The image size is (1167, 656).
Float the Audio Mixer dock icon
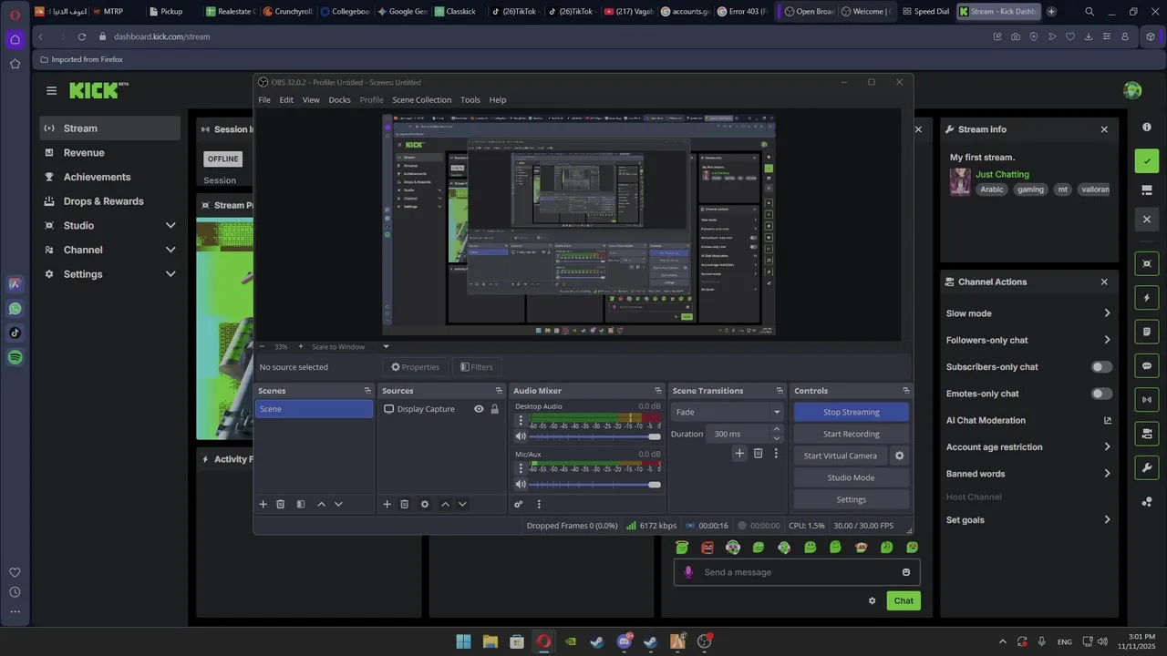pos(658,391)
